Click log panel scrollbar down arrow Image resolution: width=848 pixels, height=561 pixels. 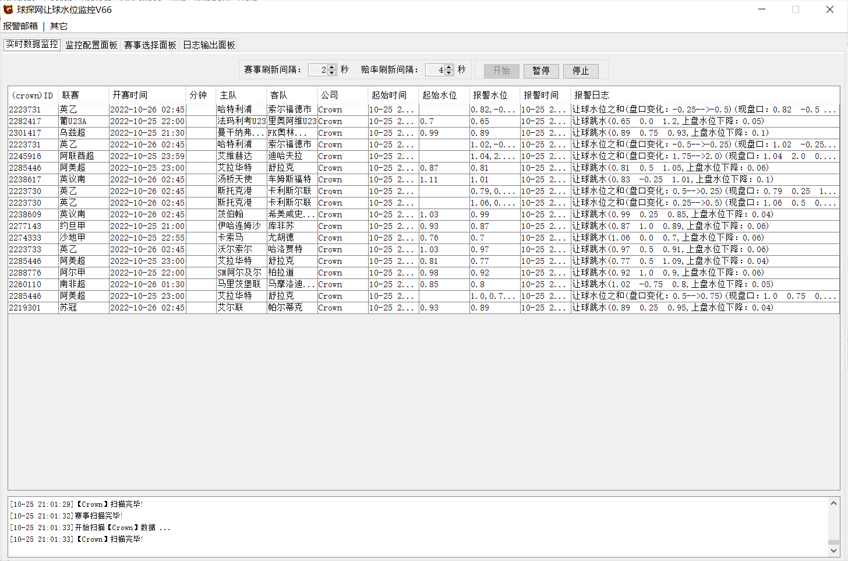click(833, 550)
